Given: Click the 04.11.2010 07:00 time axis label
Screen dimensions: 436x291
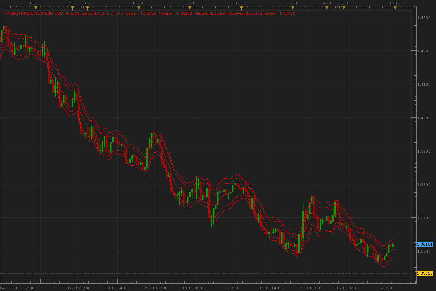Looking at the screenshot, I should coord(17,288).
